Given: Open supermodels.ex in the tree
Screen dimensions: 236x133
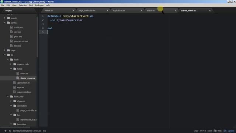Looking at the screenshot, I should (x=24, y=92).
